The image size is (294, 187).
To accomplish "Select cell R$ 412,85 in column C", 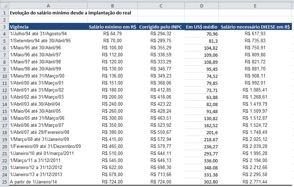I will click(x=161, y=90).
